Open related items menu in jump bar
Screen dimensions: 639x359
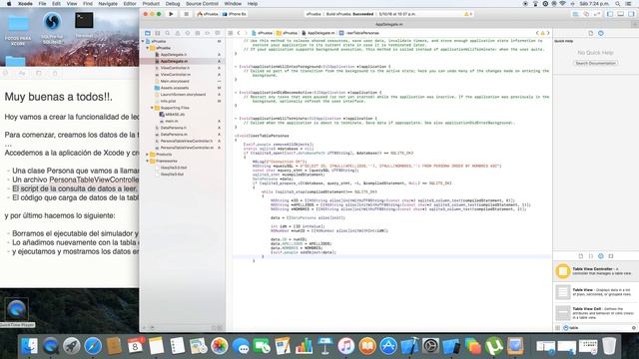[x=231, y=33]
